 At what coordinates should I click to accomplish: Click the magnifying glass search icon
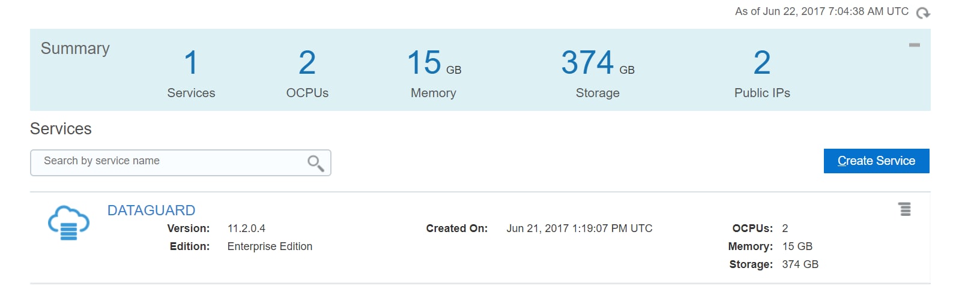315,163
